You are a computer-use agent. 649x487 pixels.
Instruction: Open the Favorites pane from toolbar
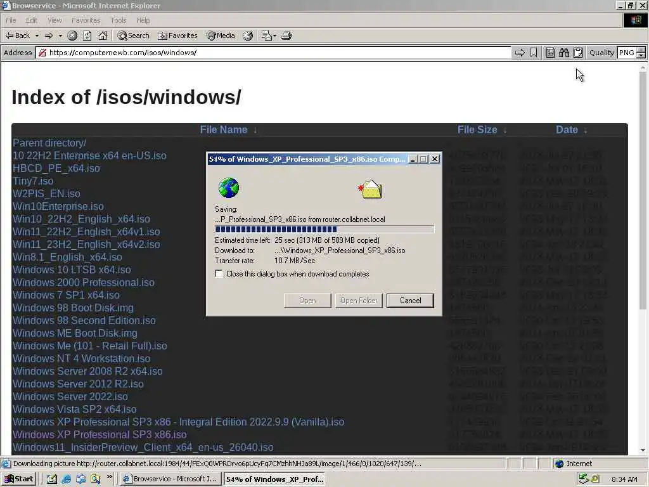point(178,36)
